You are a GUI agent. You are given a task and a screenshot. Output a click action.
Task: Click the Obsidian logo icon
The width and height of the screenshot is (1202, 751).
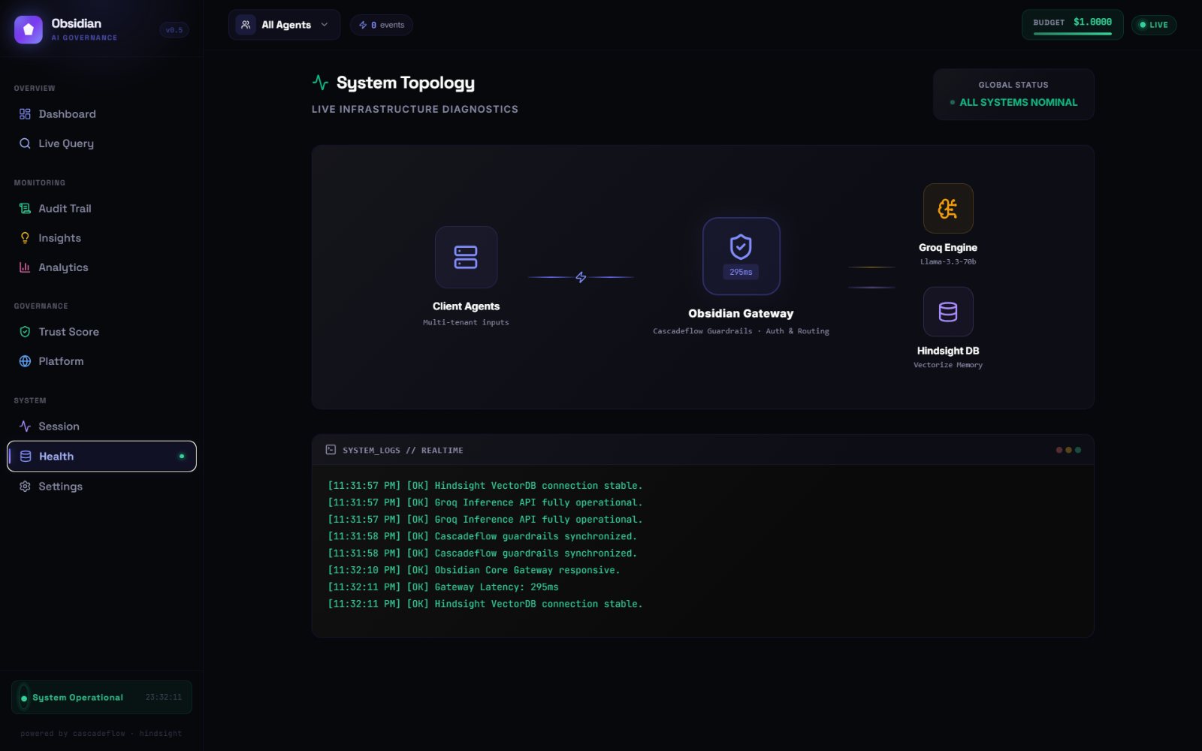coord(29,29)
